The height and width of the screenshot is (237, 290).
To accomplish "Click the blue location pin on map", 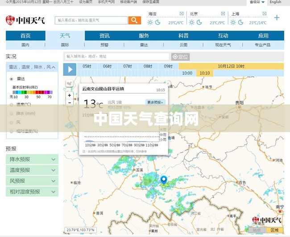I will (164, 180).
